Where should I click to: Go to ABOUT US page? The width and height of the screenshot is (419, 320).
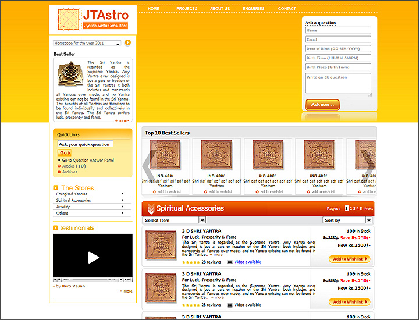(x=220, y=9)
